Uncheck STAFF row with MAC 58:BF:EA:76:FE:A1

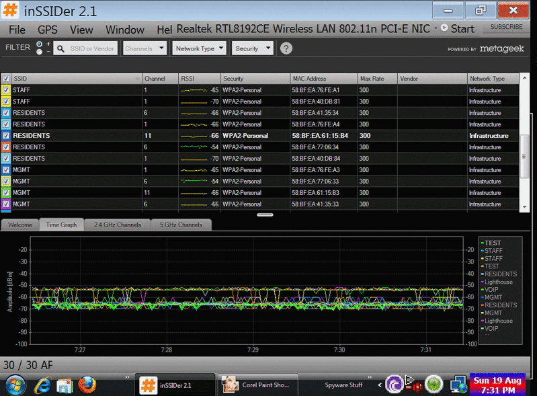[6, 90]
